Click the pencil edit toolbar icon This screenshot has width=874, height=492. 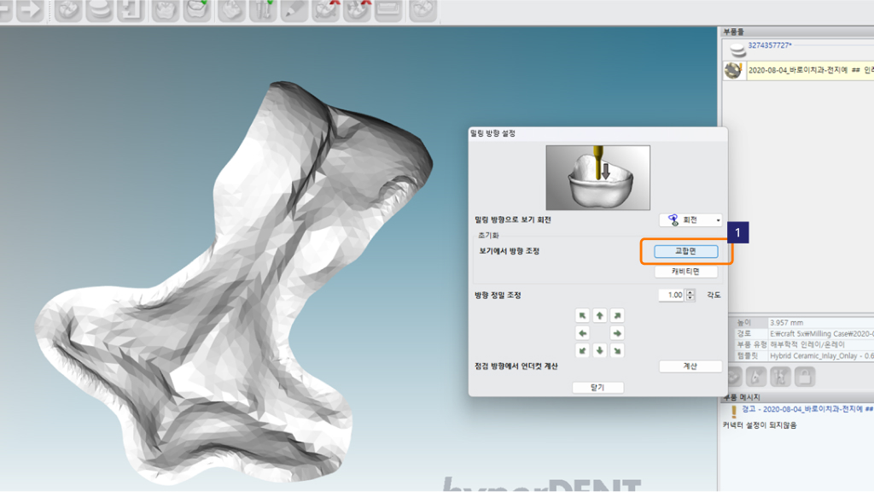click(x=293, y=10)
